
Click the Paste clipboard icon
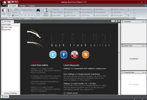[4, 12]
